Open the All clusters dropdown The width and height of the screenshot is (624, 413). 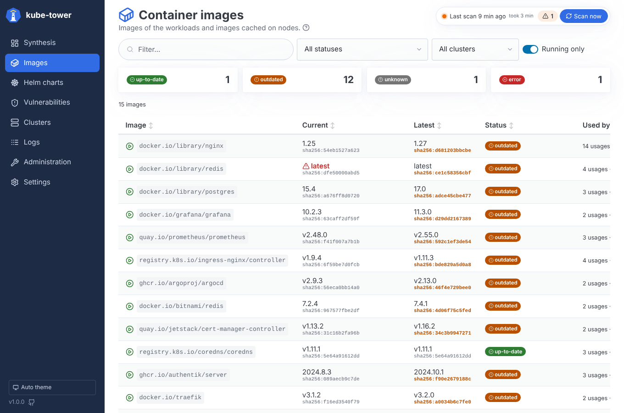click(x=475, y=49)
